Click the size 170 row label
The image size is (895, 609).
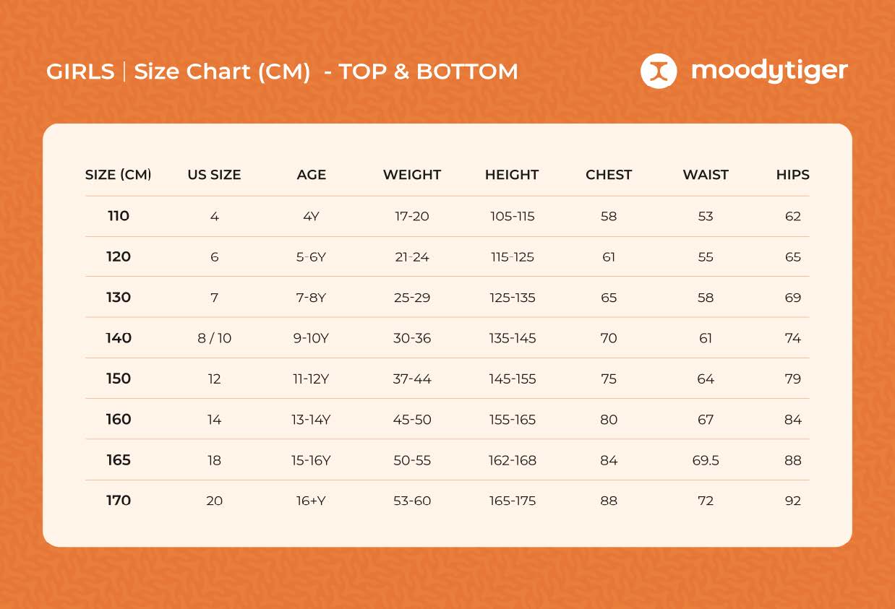pos(119,501)
